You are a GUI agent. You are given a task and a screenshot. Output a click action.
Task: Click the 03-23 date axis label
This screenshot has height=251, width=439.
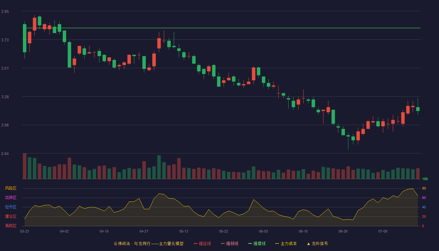click(24, 231)
